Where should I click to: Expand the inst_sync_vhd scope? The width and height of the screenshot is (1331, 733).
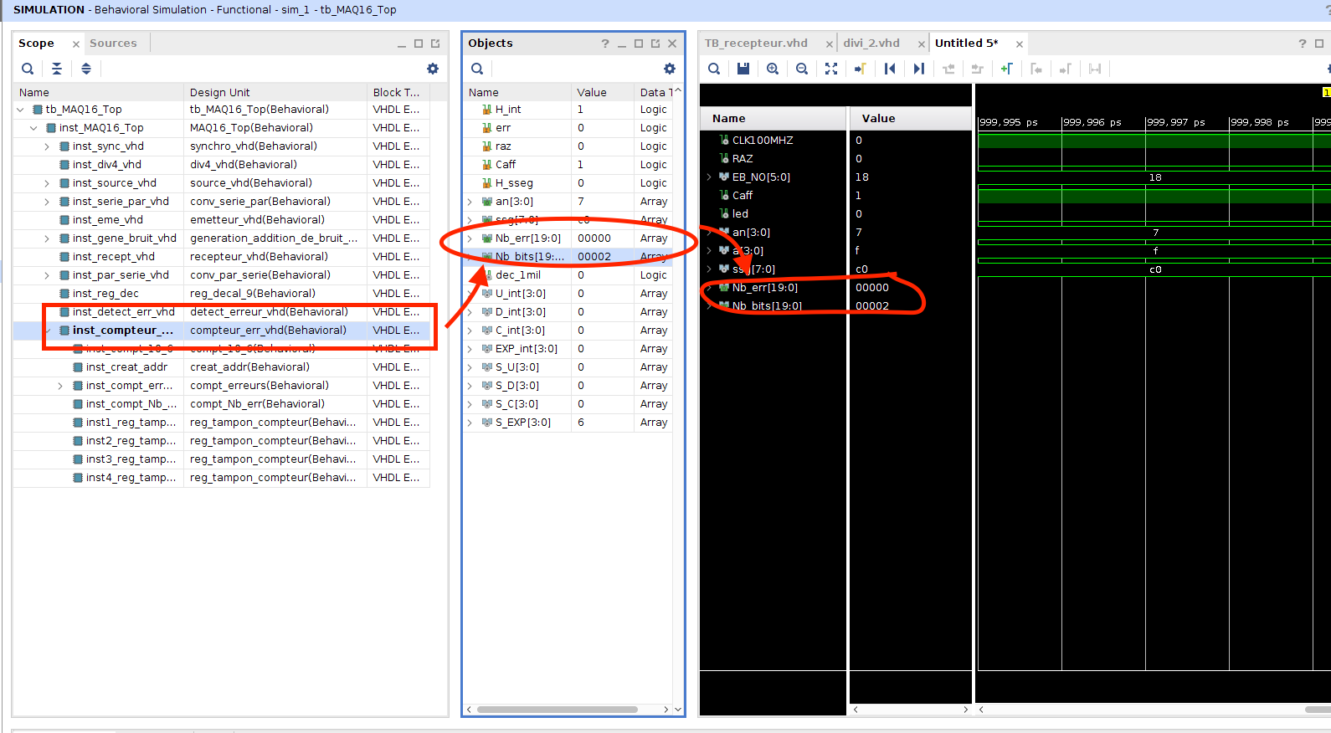click(47, 146)
